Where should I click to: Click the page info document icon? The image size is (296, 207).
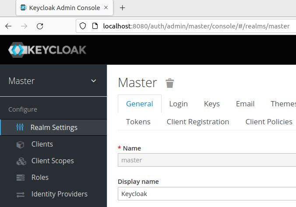95,26
